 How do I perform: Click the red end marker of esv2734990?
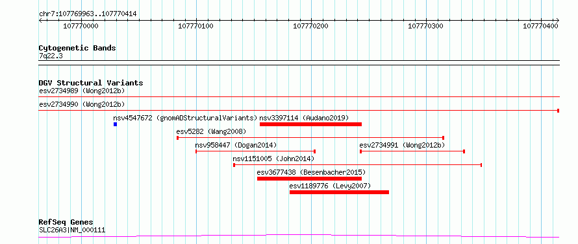[x=558, y=111]
